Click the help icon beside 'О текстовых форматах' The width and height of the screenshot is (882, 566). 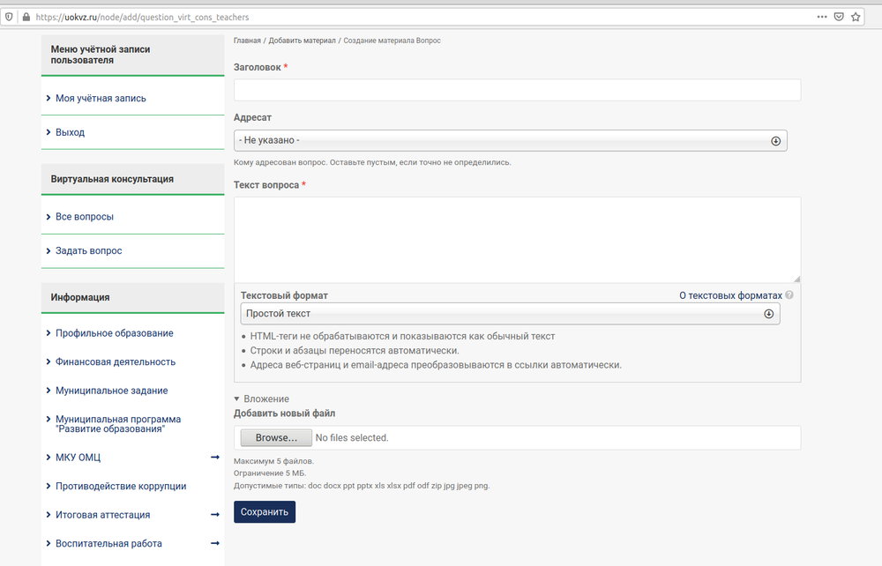[789, 295]
